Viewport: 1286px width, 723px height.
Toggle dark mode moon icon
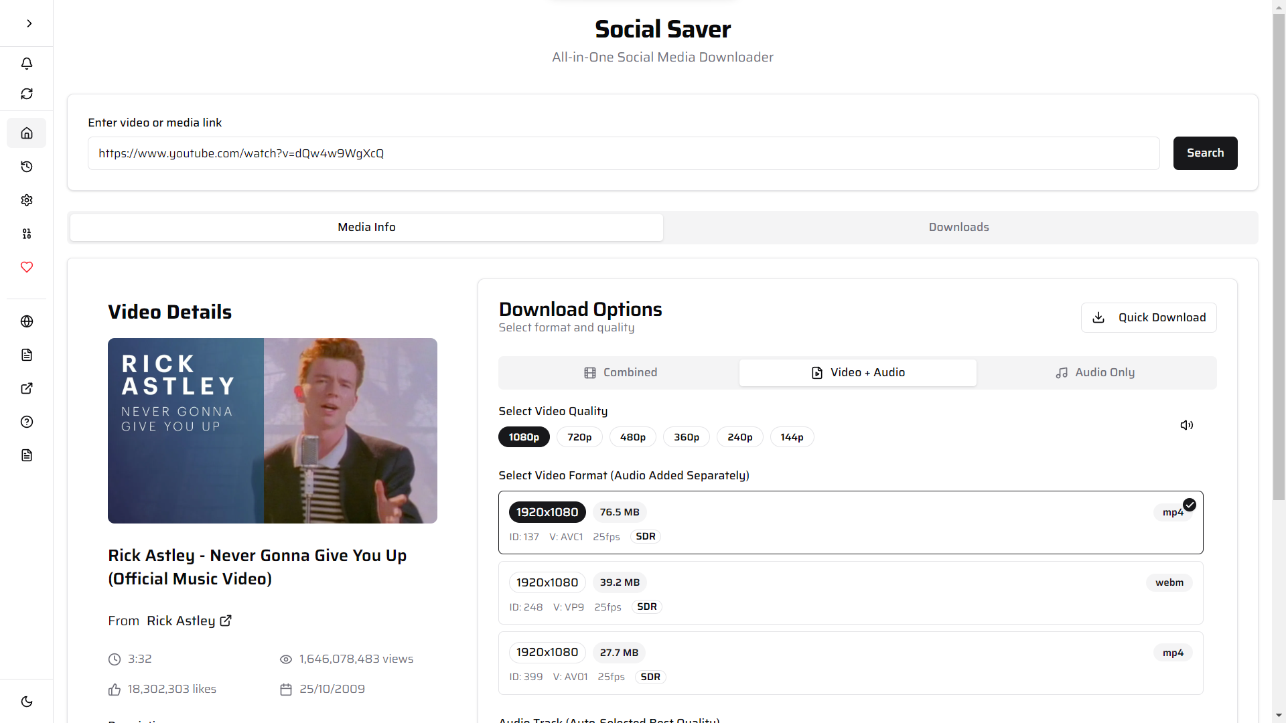coord(27,702)
